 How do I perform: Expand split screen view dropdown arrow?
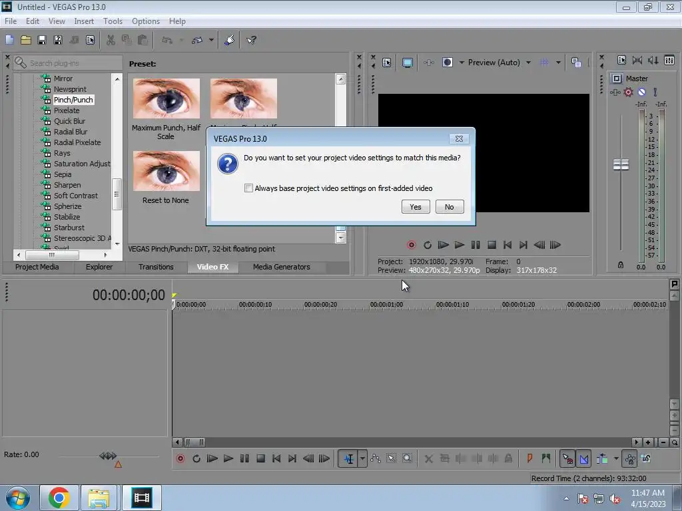tap(462, 63)
